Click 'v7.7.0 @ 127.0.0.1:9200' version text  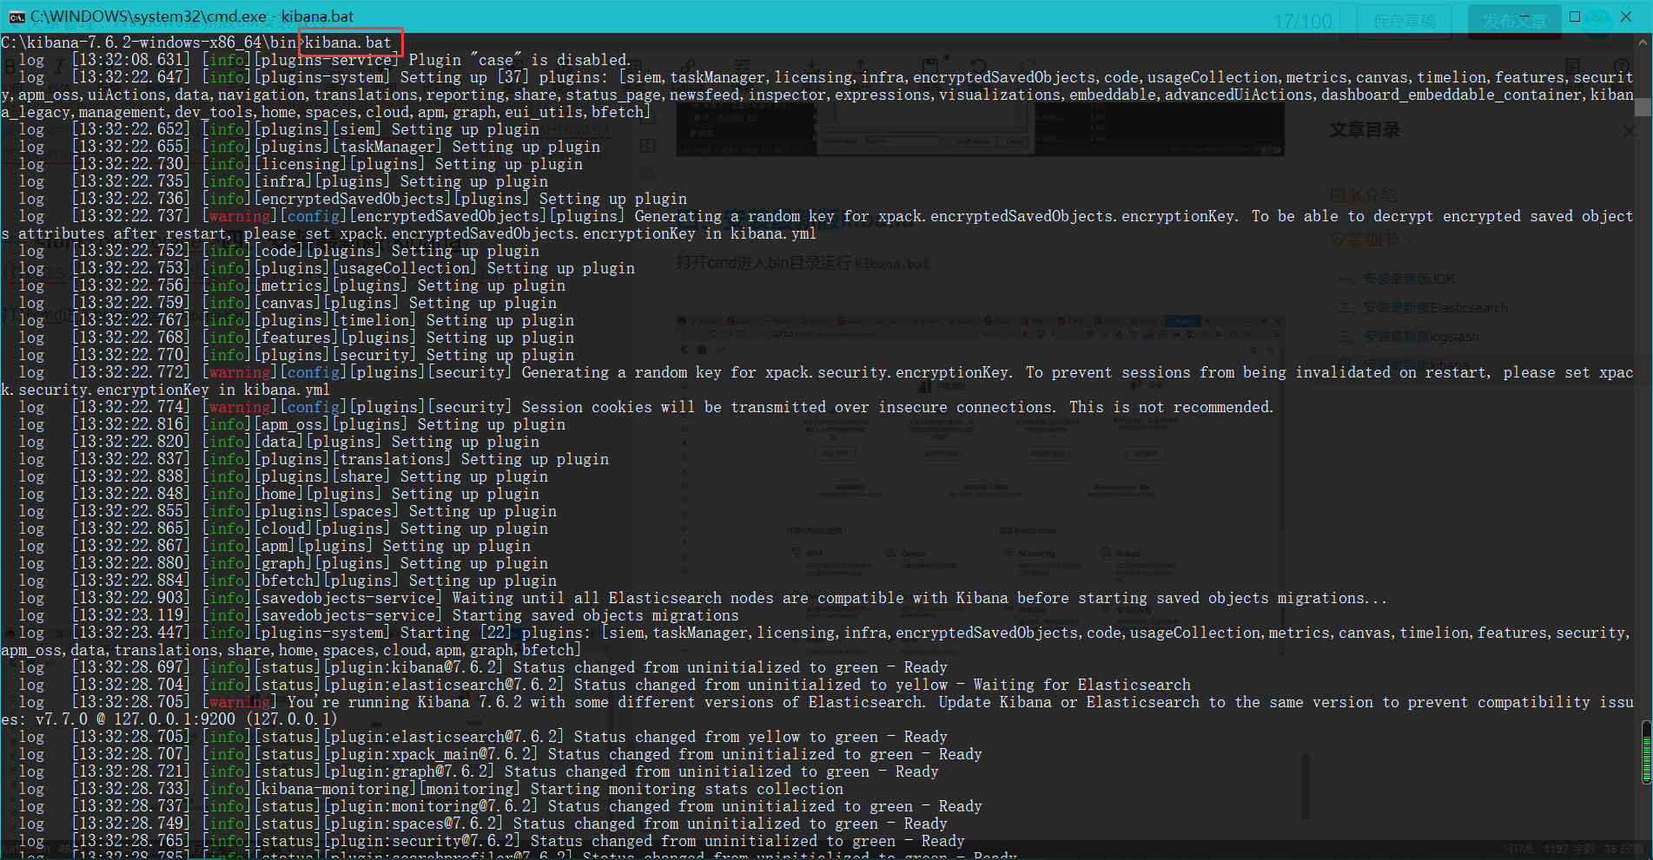tap(135, 719)
